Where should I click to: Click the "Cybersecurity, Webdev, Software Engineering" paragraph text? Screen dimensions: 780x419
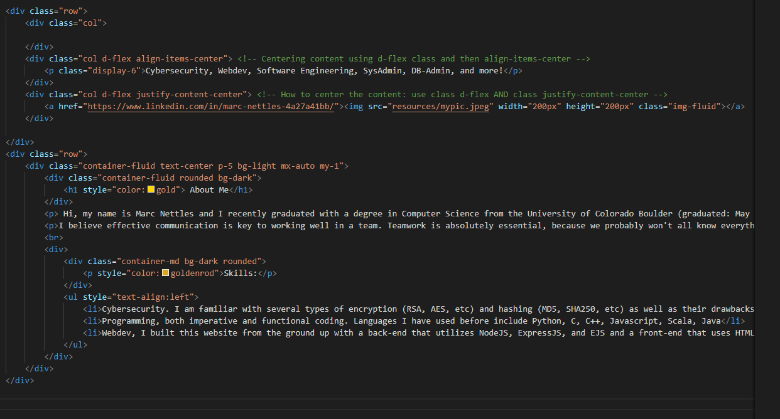point(249,71)
